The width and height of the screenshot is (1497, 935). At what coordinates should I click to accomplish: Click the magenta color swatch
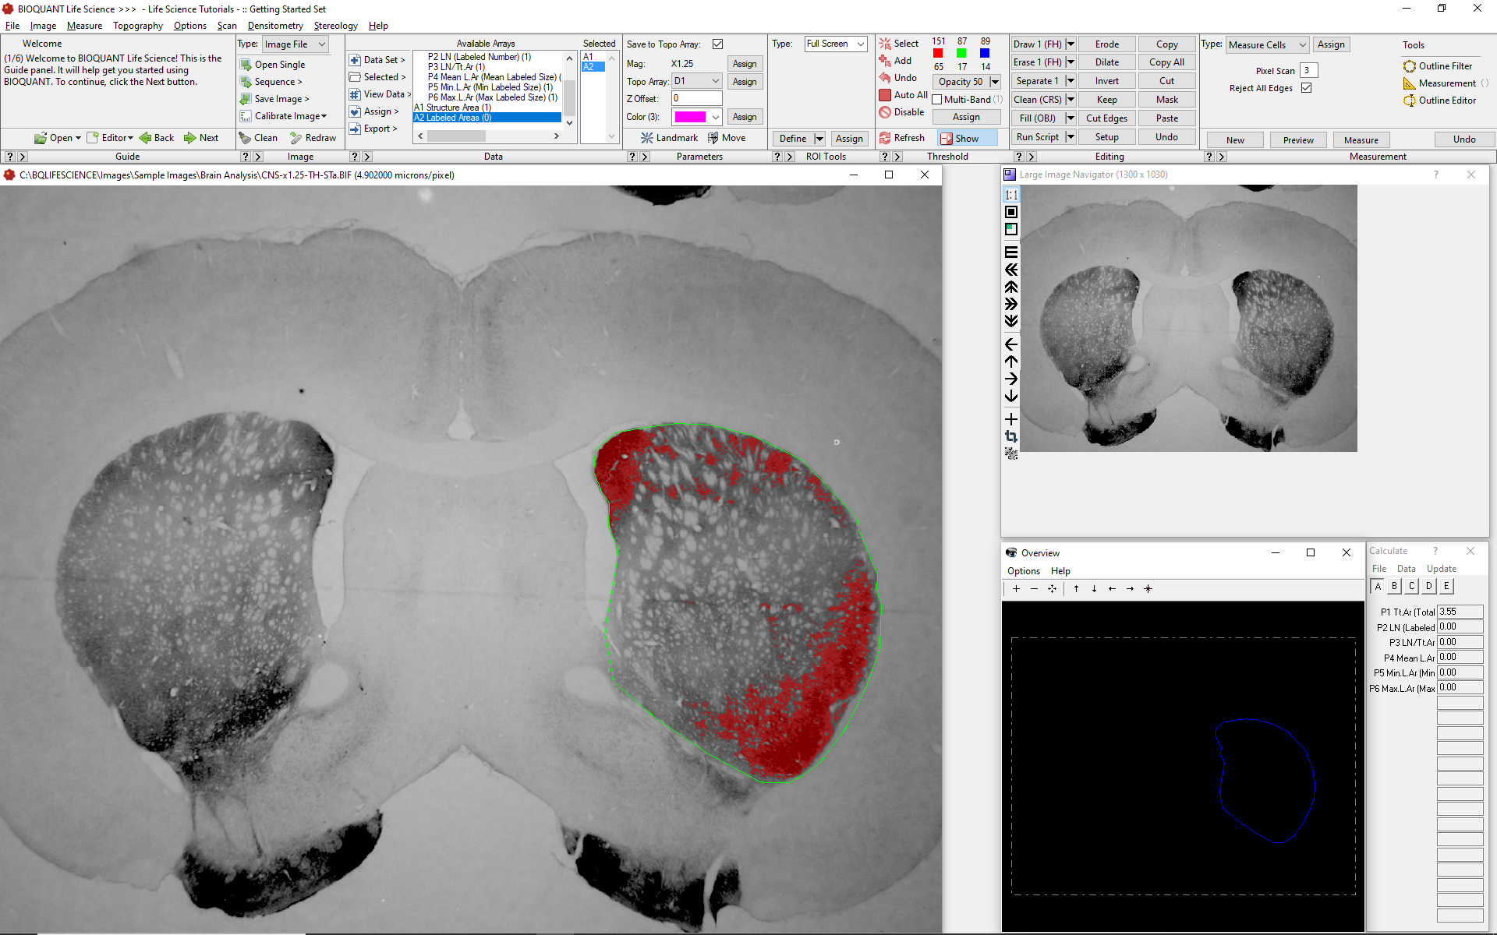(x=690, y=117)
